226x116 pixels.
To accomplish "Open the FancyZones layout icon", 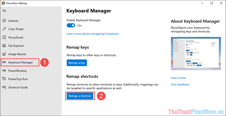I will pos(4,37).
